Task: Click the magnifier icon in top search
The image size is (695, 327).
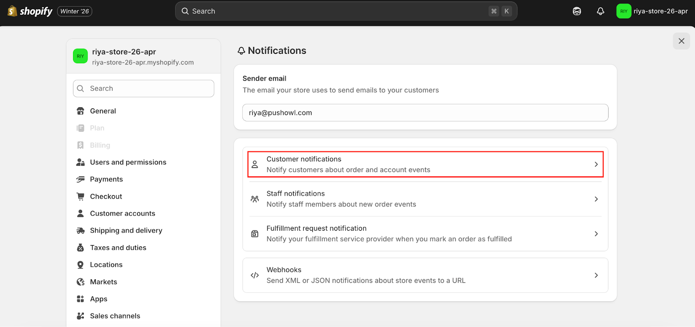Action: tap(185, 11)
